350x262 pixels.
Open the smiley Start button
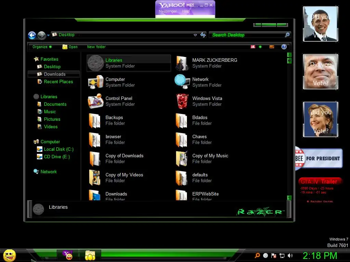pyautogui.click(x=9, y=255)
